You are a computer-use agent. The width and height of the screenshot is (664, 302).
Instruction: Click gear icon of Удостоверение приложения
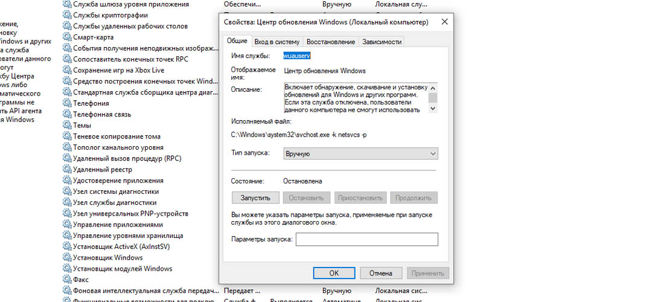[x=67, y=181]
